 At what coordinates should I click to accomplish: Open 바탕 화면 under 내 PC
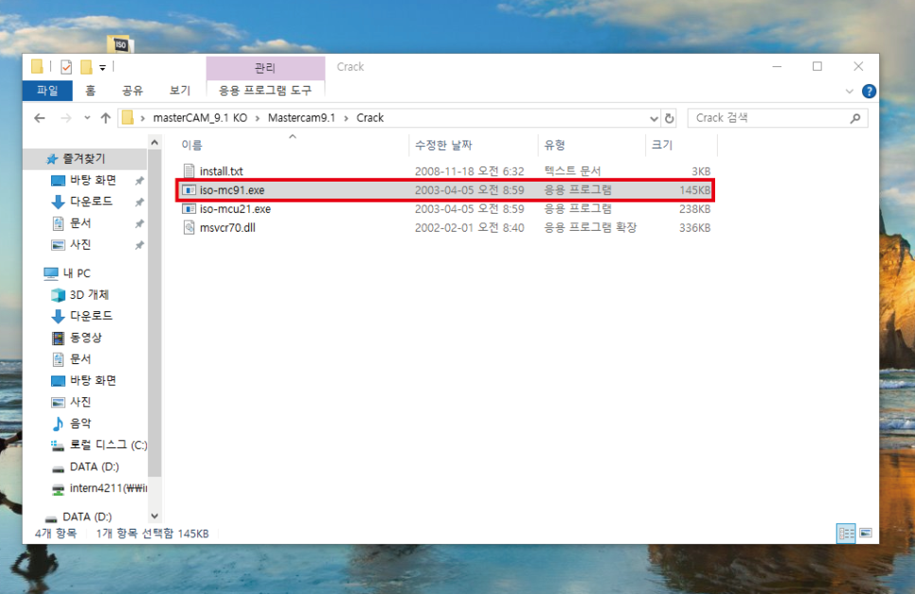coord(93,380)
